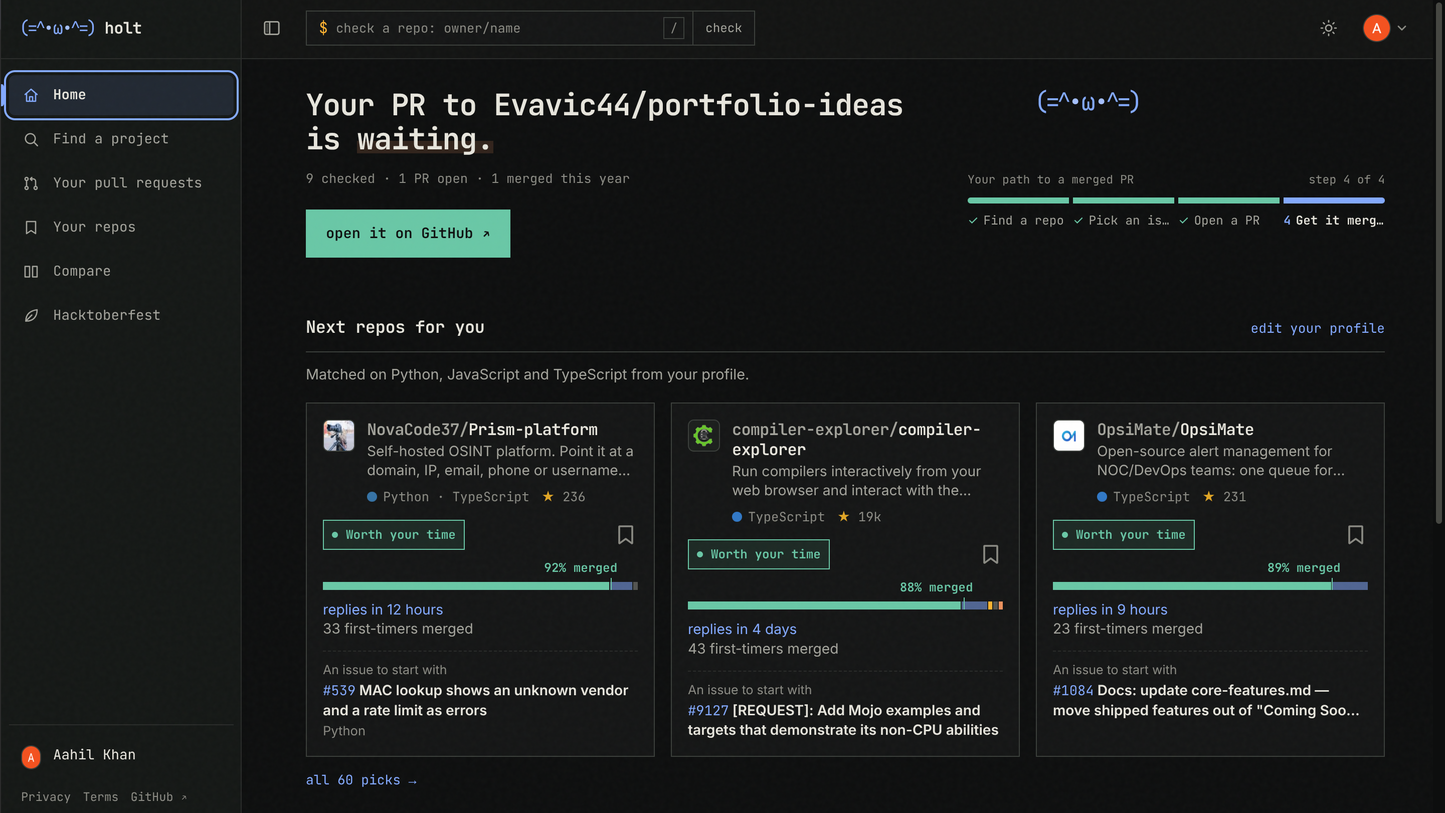Open user menu chevron beside avatar

pyautogui.click(x=1402, y=28)
